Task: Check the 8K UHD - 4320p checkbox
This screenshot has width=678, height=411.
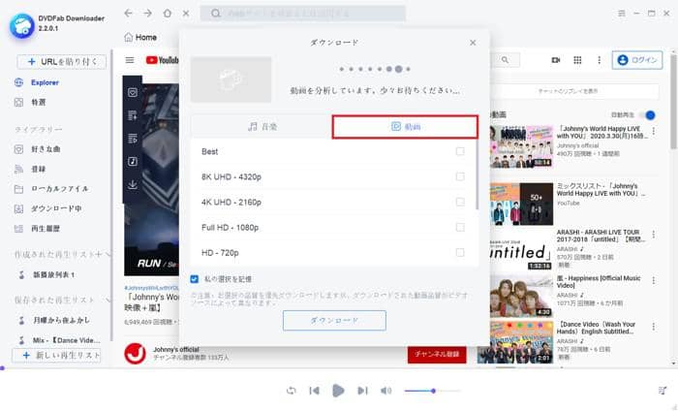Action: click(460, 176)
